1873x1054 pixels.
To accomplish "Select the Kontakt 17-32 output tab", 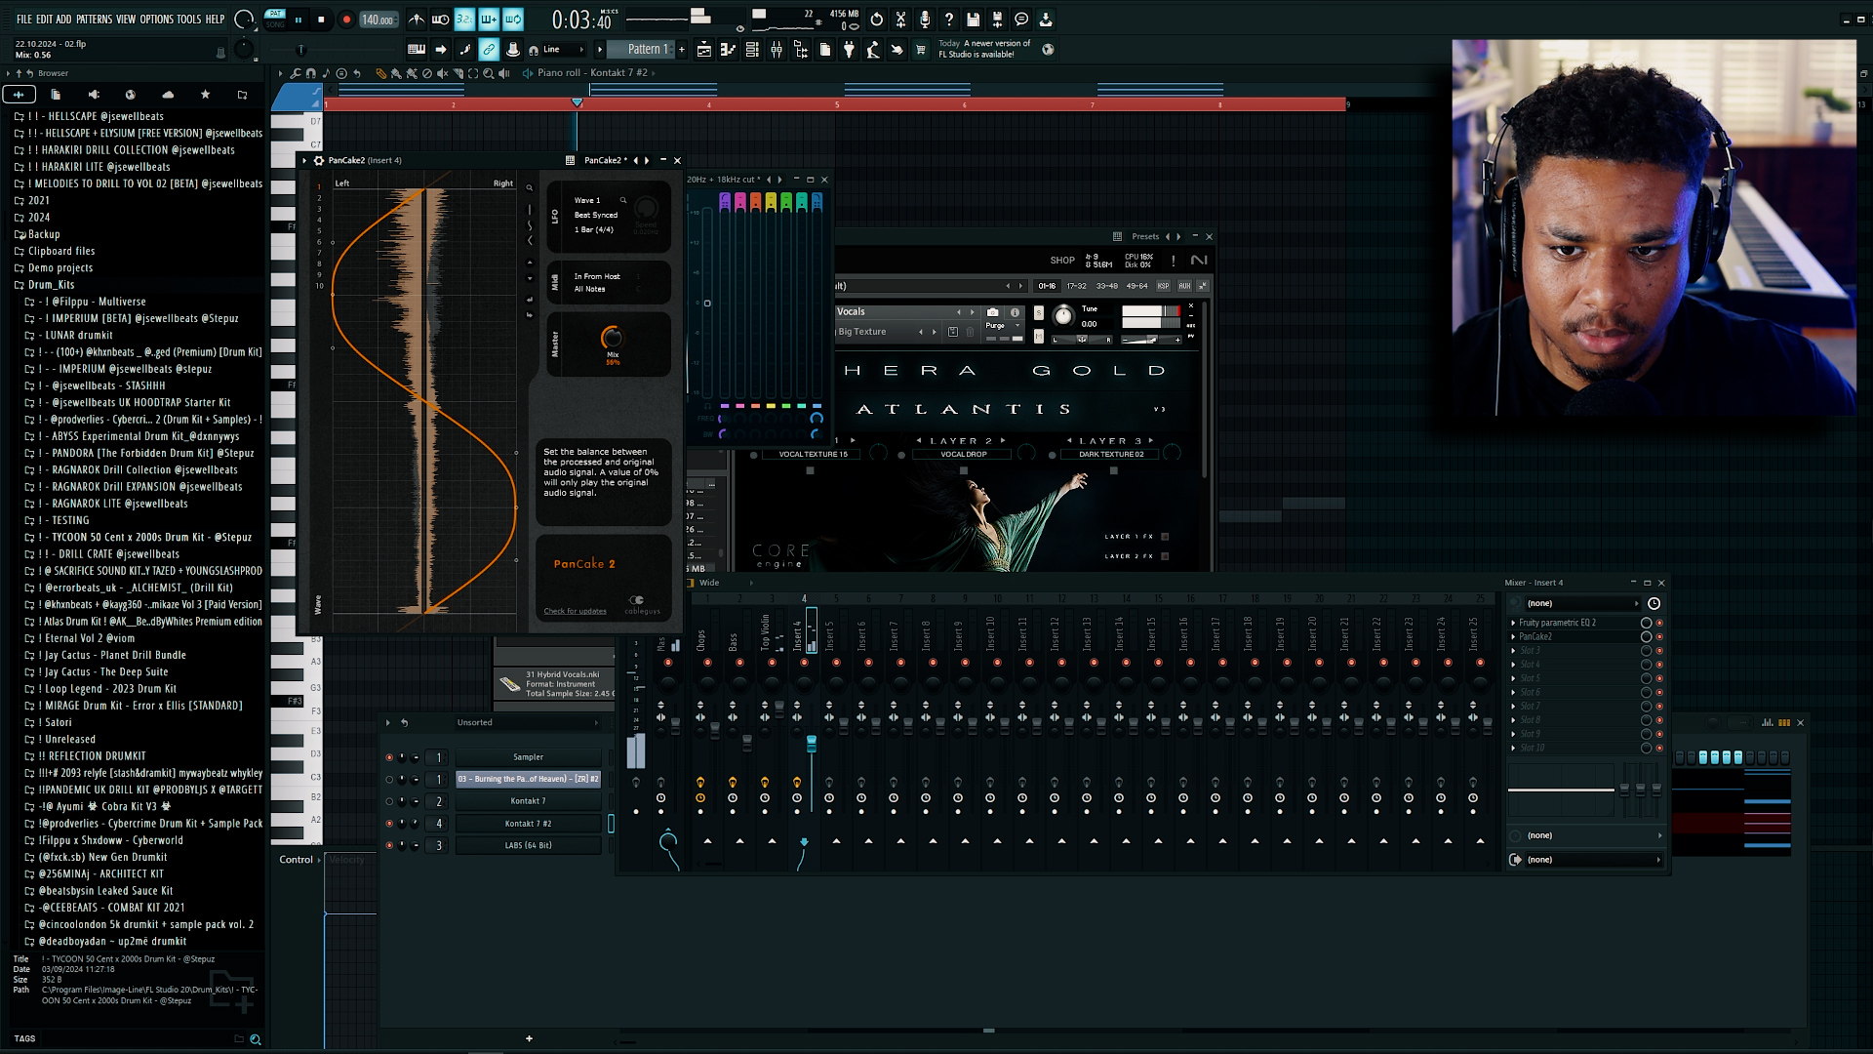I will point(1076,286).
